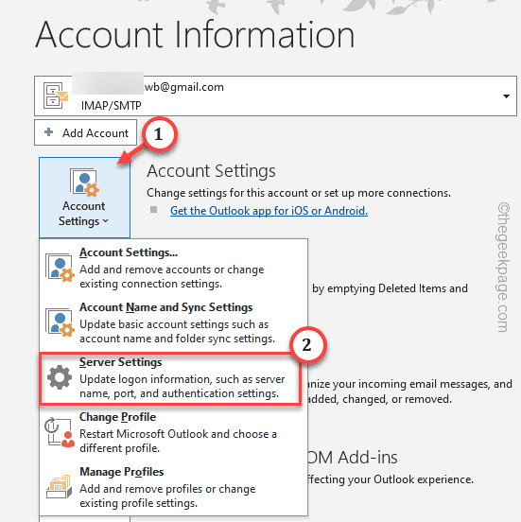Click the Account Information page heading
Image resolution: width=521 pixels, height=522 pixels.
pos(195,34)
